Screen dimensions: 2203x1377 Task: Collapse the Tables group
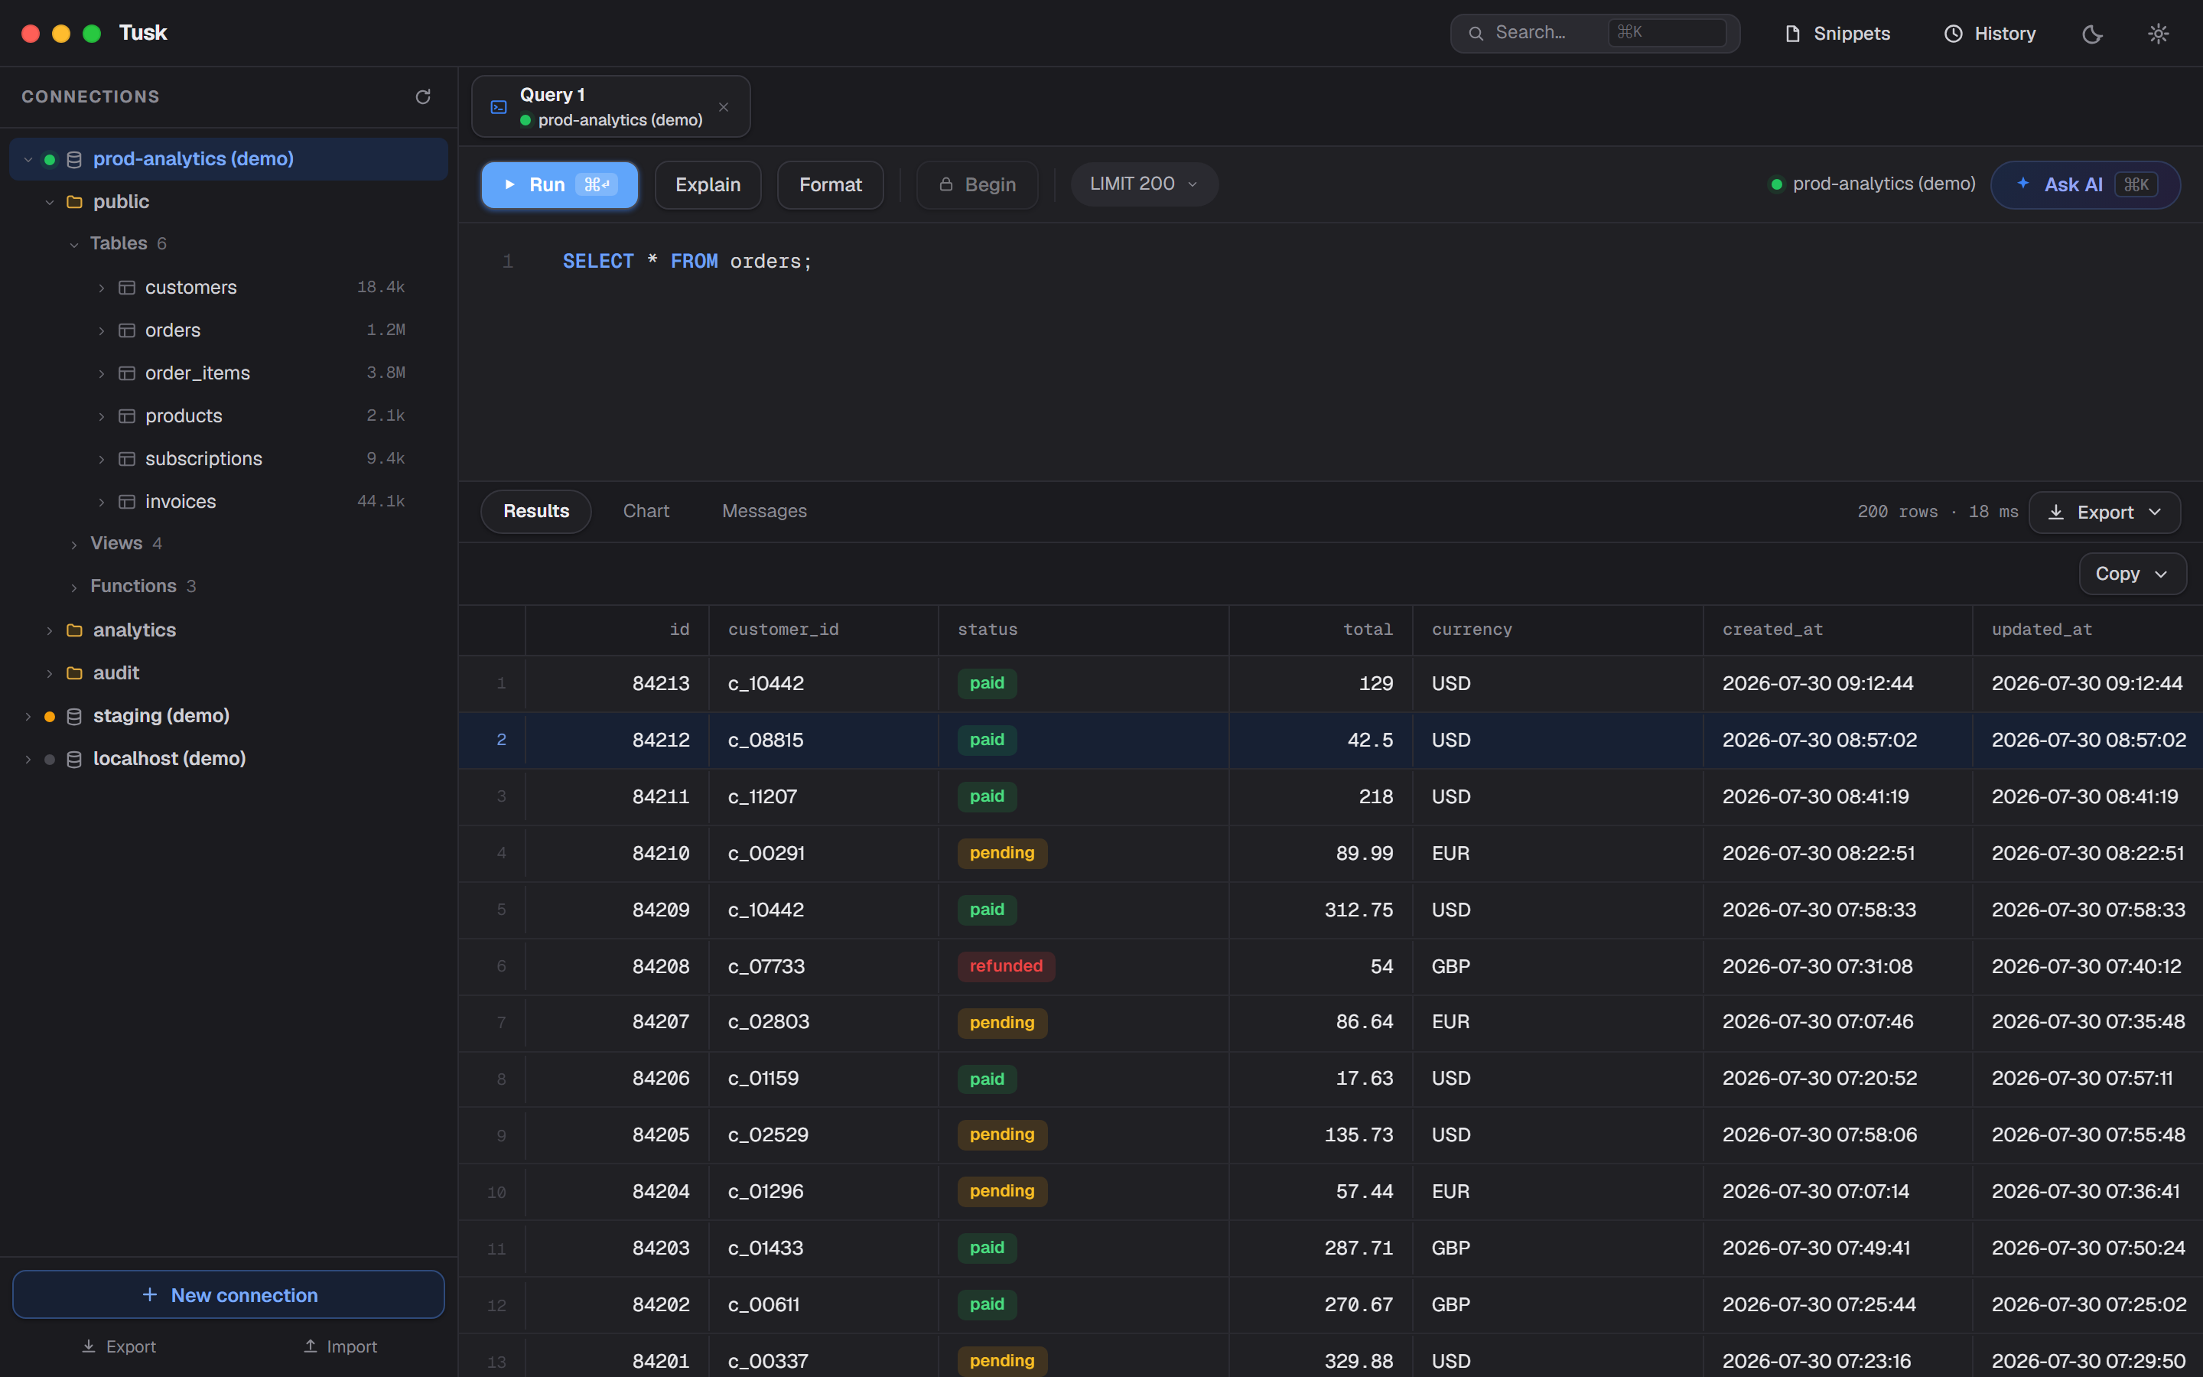coord(75,244)
